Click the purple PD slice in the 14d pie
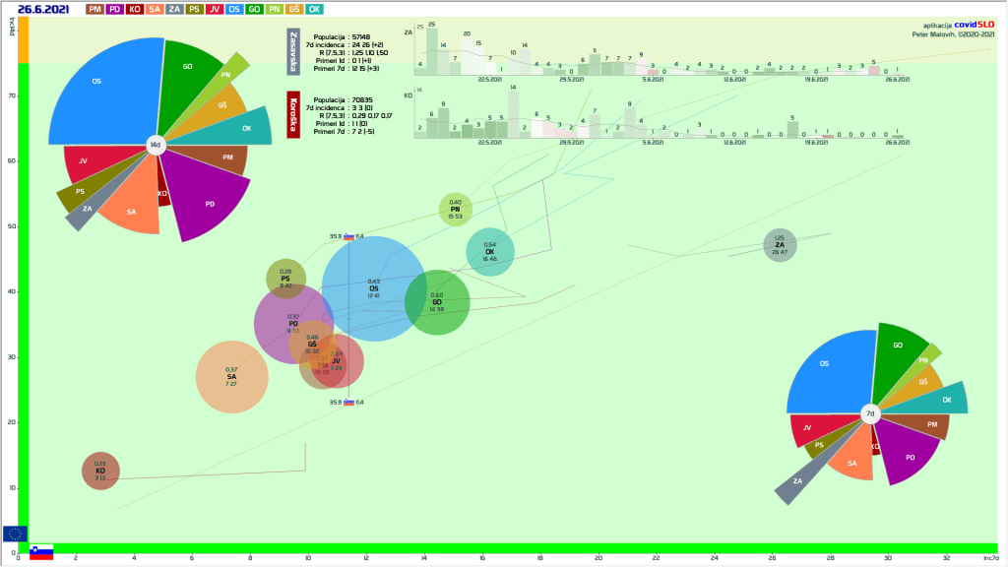 click(209, 204)
